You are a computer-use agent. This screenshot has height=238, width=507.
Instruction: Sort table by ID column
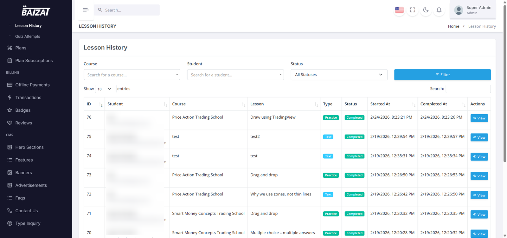tap(94, 104)
